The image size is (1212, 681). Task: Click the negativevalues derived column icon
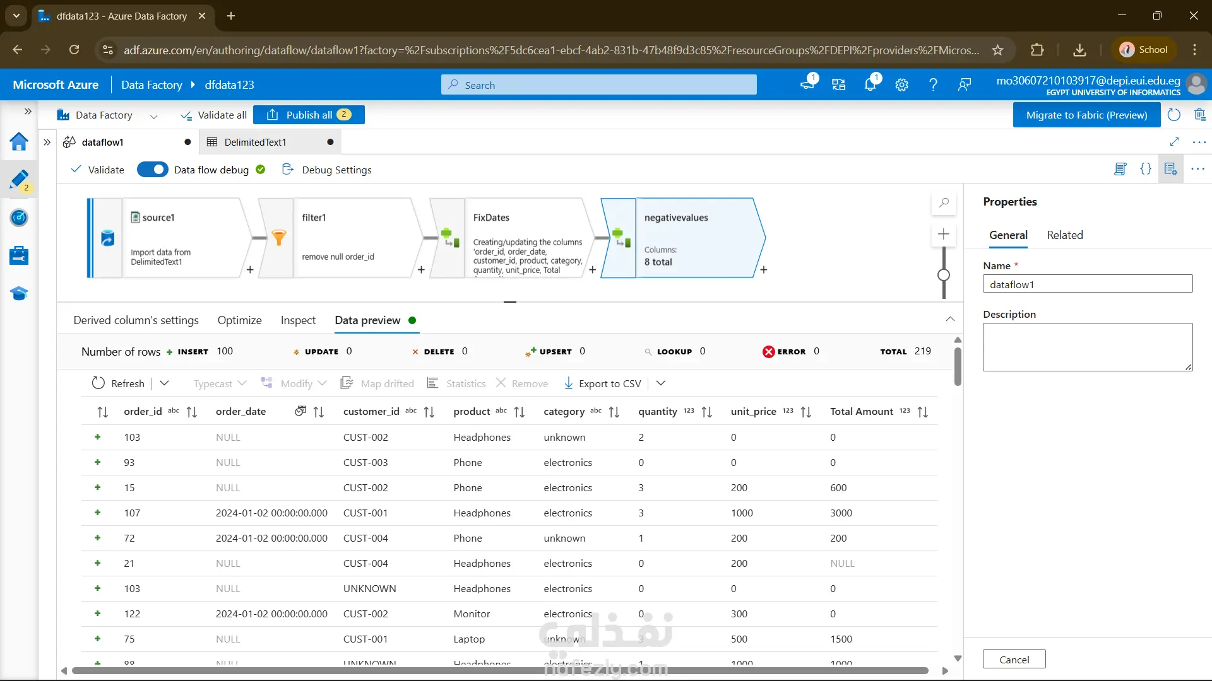tap(621, 238)
